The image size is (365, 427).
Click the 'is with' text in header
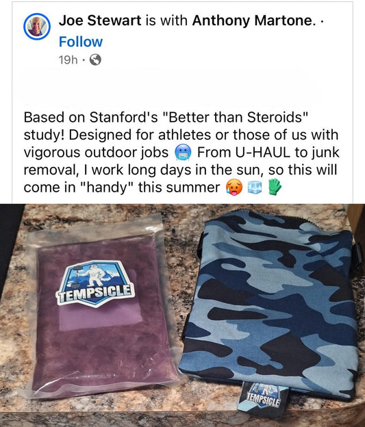tap(166, 21)
